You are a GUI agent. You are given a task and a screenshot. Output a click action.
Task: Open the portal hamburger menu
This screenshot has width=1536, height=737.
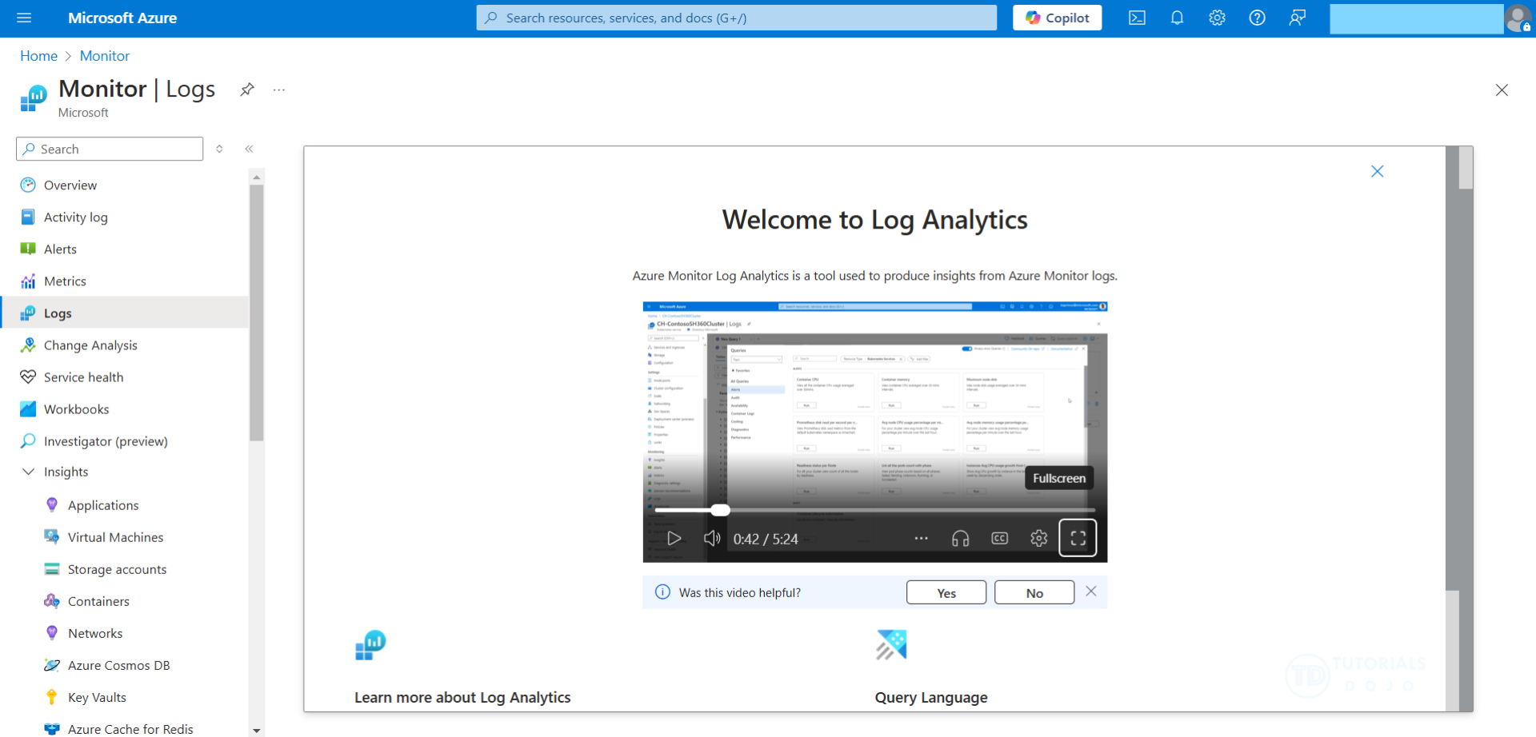(24, 18)
